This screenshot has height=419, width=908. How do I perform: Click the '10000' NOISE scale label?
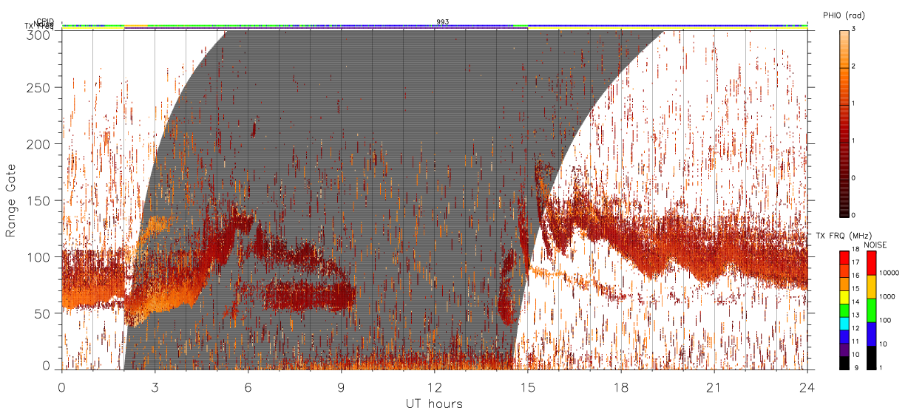(x=889, y=273)
